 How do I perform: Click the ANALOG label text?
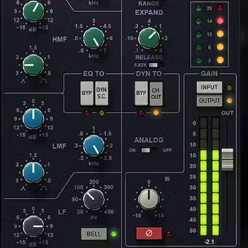149,140
